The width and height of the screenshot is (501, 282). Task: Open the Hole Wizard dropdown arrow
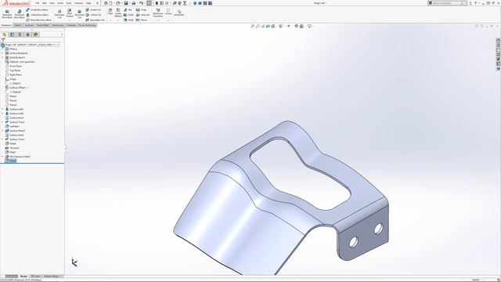[x=70, y=20]
